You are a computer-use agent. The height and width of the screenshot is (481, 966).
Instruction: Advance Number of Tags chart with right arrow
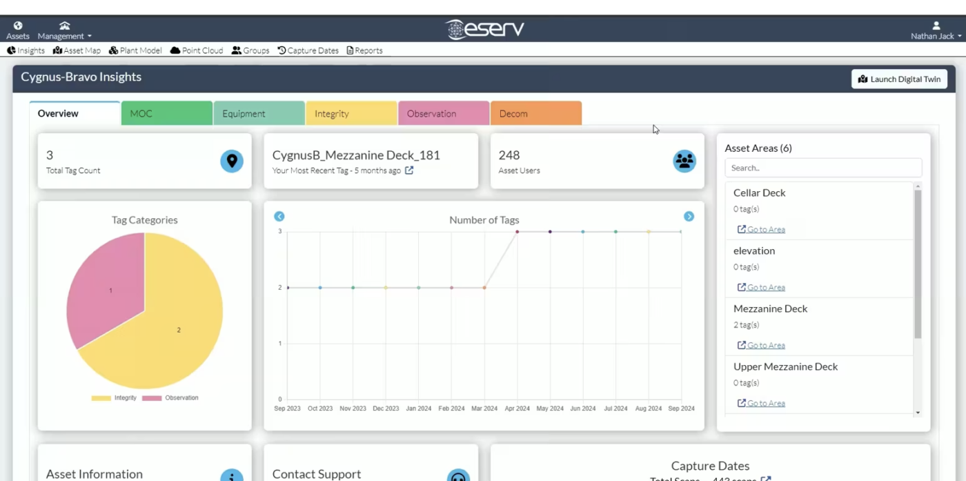tap(689, 217)
